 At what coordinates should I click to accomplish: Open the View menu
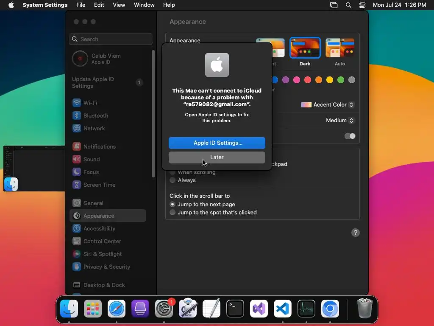point(119,5)
